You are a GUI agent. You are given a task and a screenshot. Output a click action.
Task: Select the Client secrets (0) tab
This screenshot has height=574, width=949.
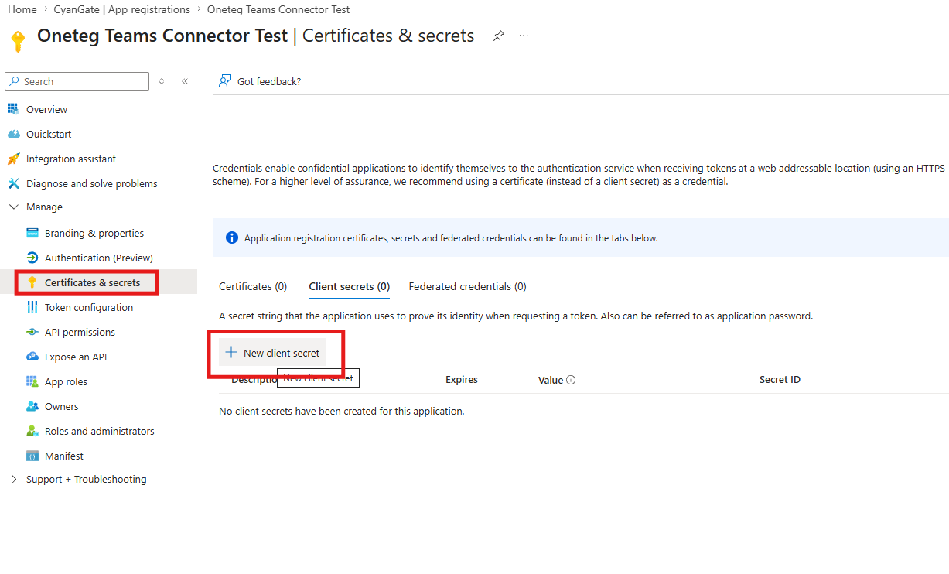349,286
